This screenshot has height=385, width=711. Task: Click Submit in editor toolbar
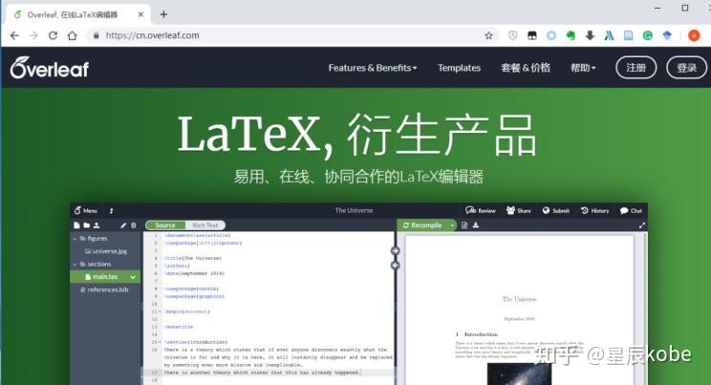point(555,210)
